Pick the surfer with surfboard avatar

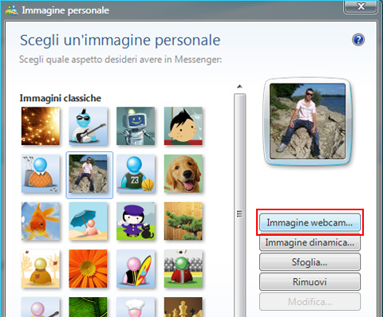click(136, 268)
